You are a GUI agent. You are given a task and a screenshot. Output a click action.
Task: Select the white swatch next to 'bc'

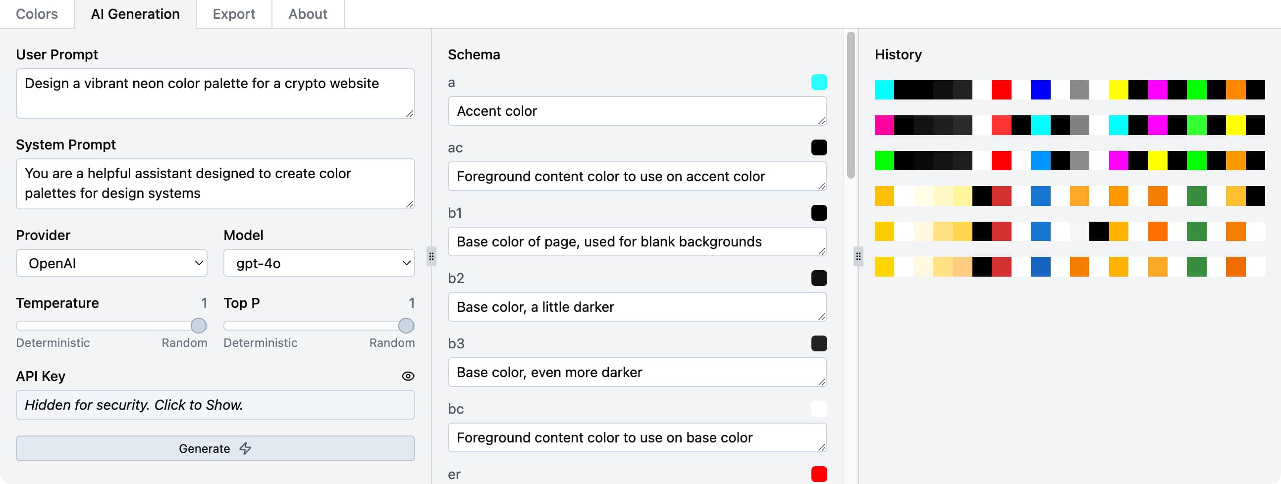[818, 408]
